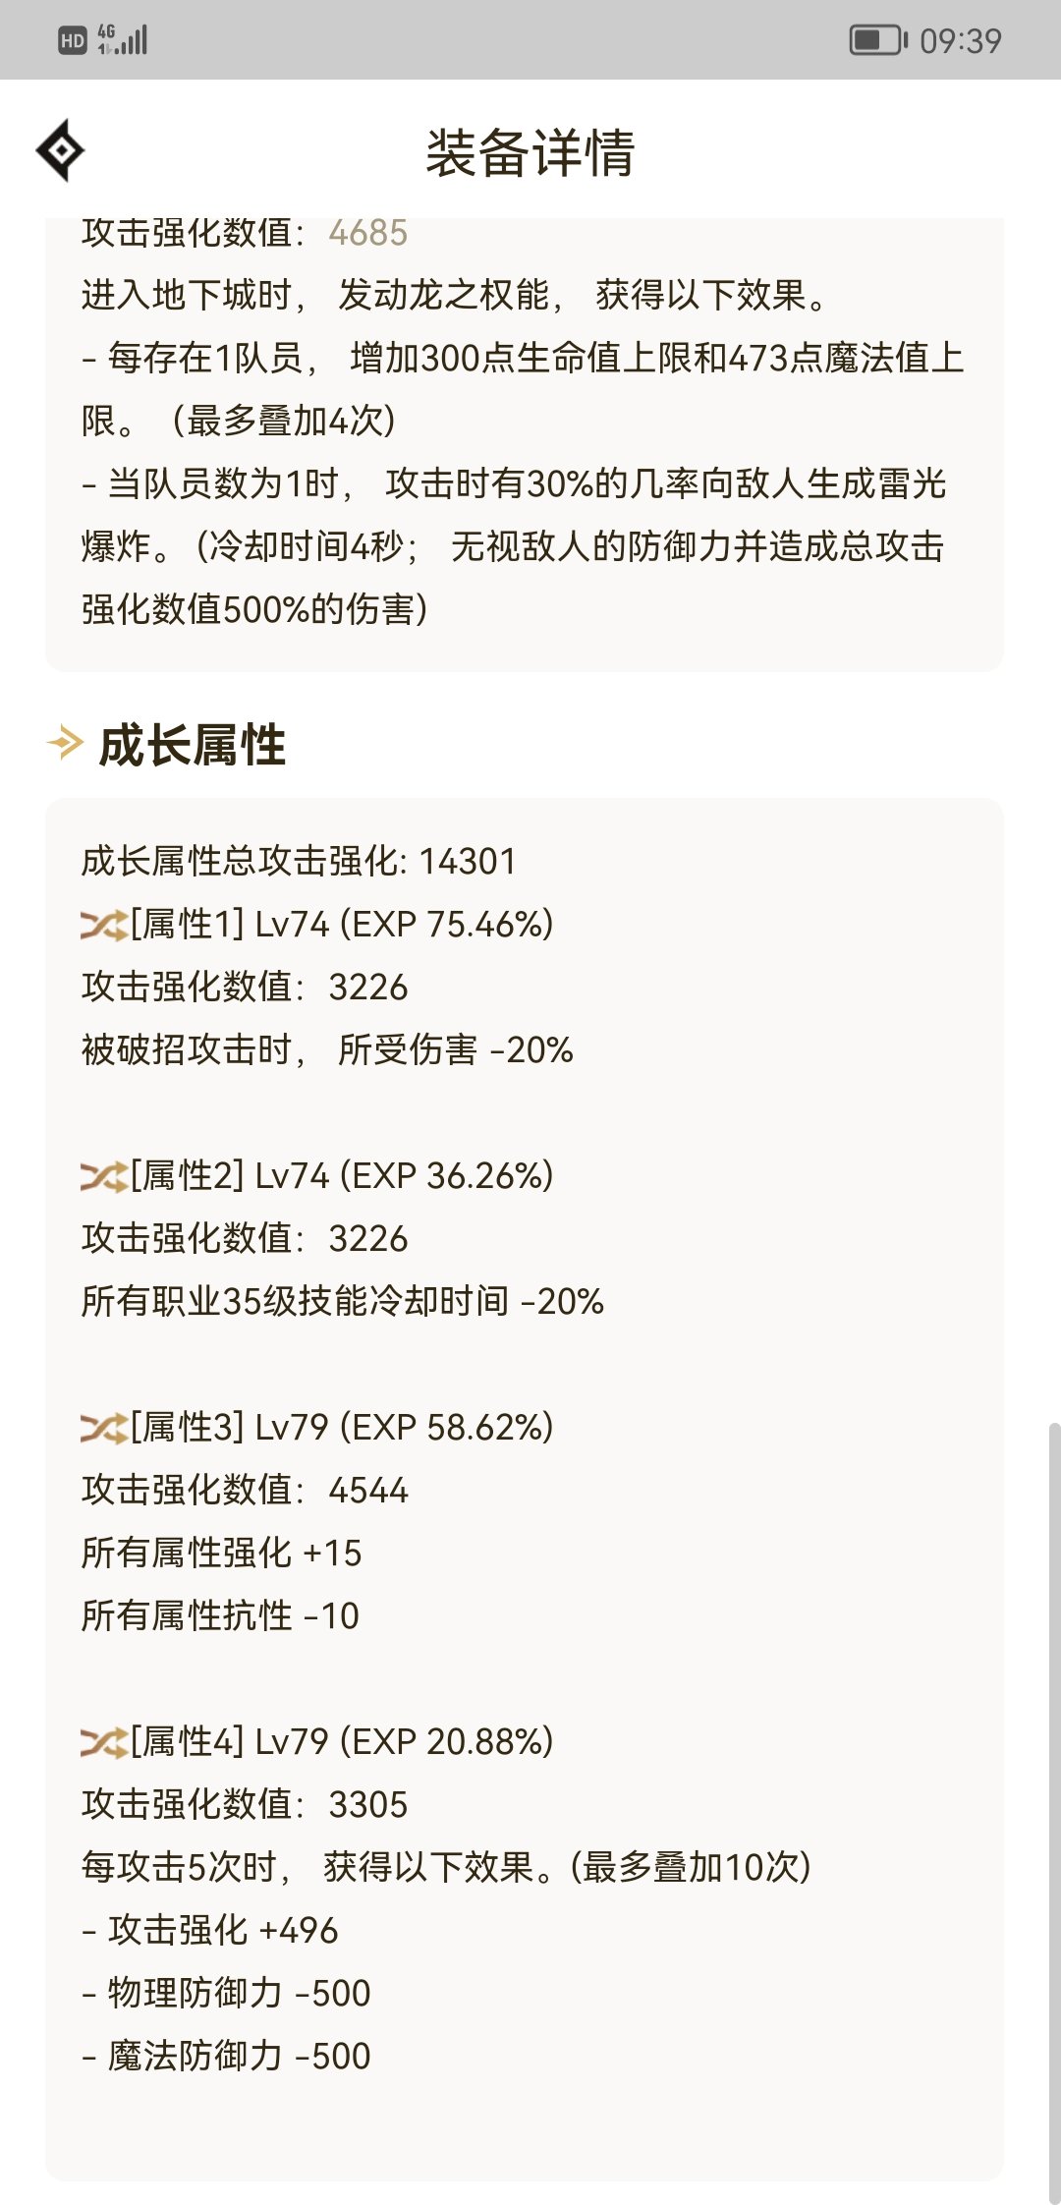Select the 成长属性 section heading
The image size is (1061, 2205).
click(193, 745)
